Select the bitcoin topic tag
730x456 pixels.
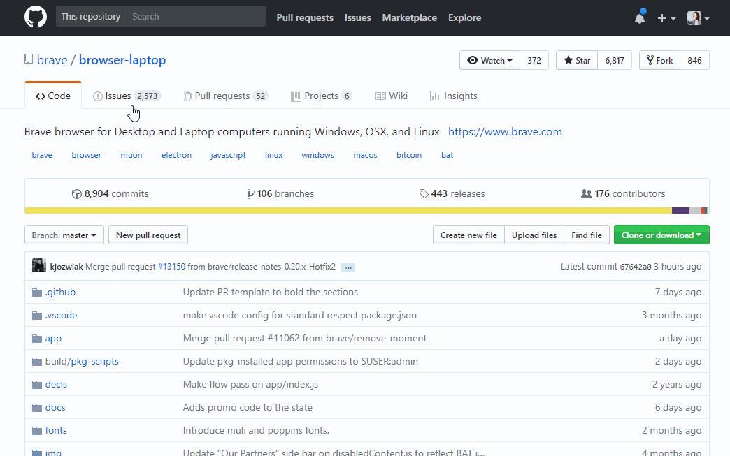tap(409, 155)
